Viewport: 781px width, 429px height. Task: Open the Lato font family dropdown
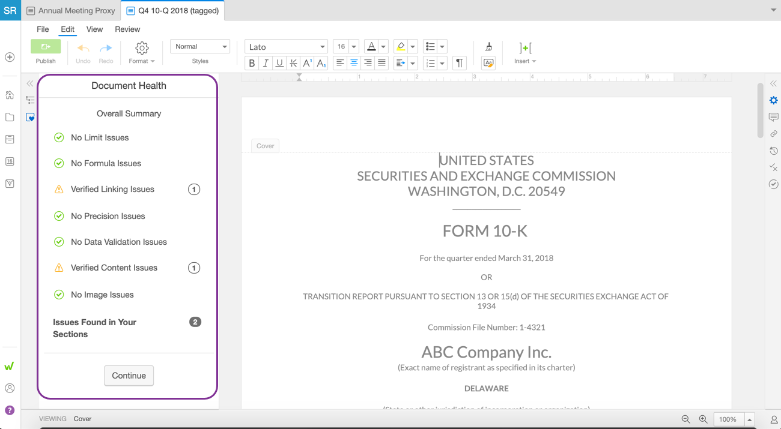(x=286, y=46)
